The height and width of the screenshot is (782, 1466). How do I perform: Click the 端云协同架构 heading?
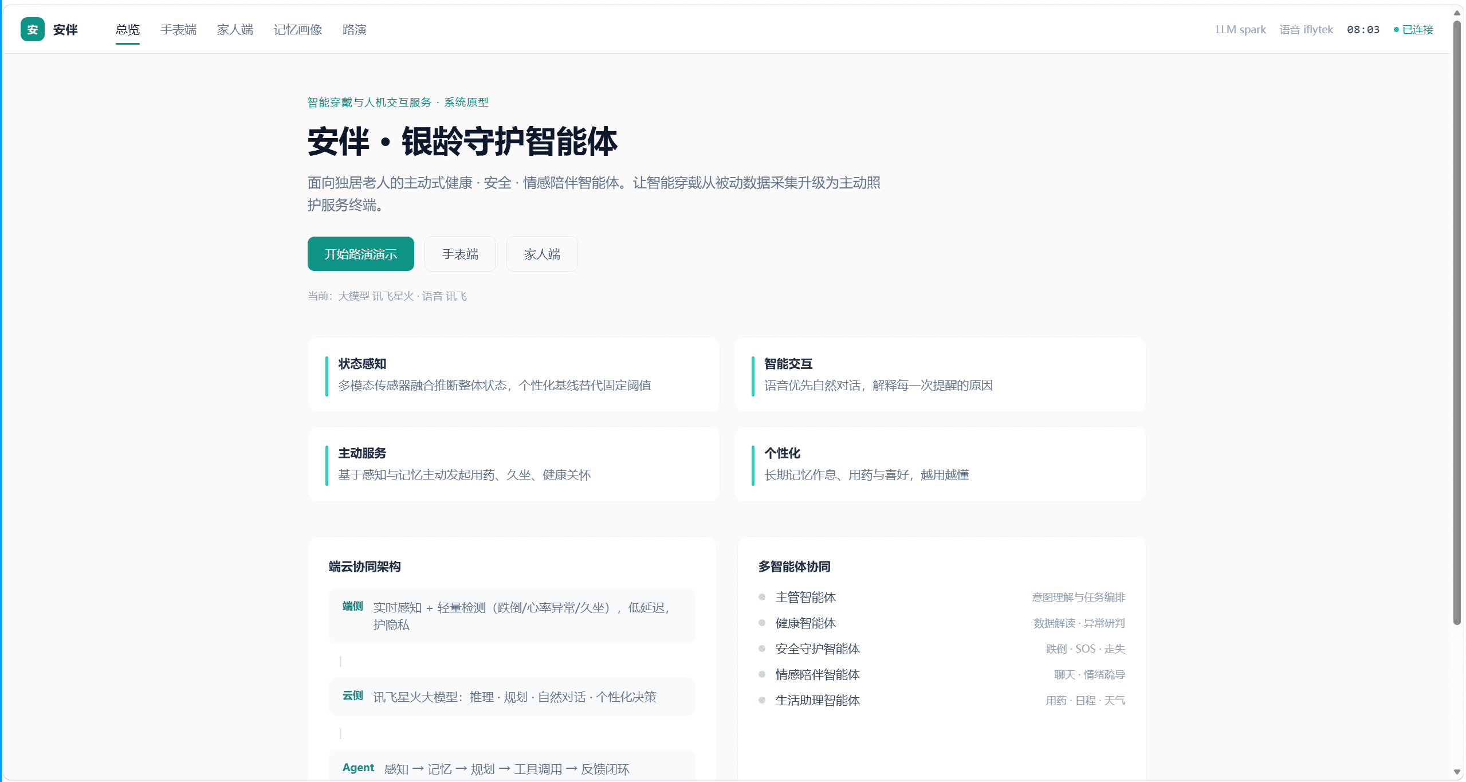[x=364, y=567]
